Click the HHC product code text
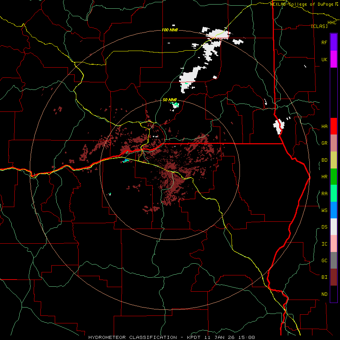The height and width of the screenshot is (340, 340). 332,23
